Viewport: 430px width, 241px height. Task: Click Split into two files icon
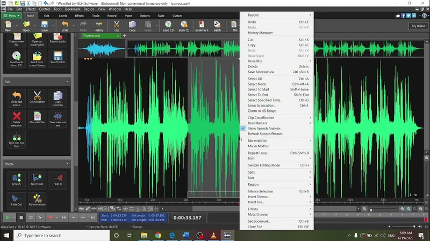[17, 140]
